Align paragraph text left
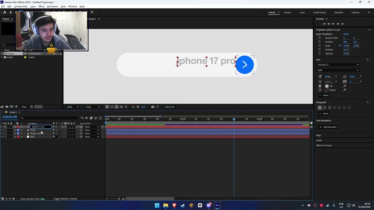 [320, 108]
